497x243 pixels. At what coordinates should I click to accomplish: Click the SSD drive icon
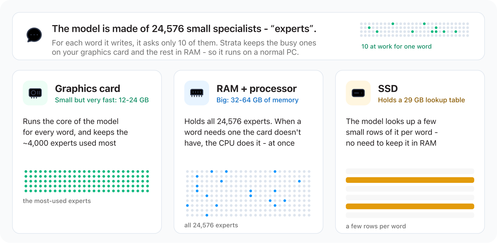click(358, 93)
